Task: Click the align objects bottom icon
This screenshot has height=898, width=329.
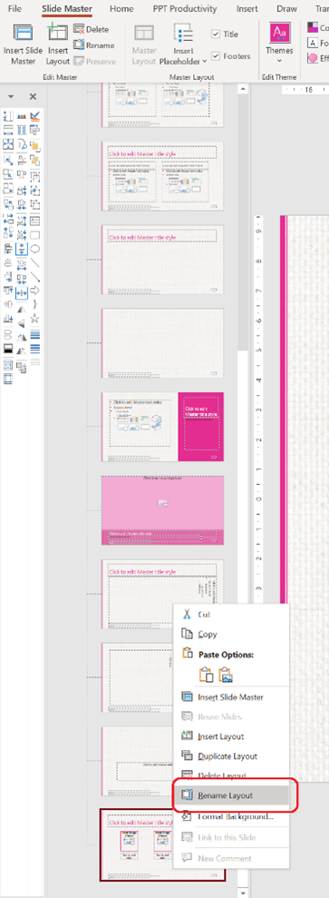Action: click(8, 319)
